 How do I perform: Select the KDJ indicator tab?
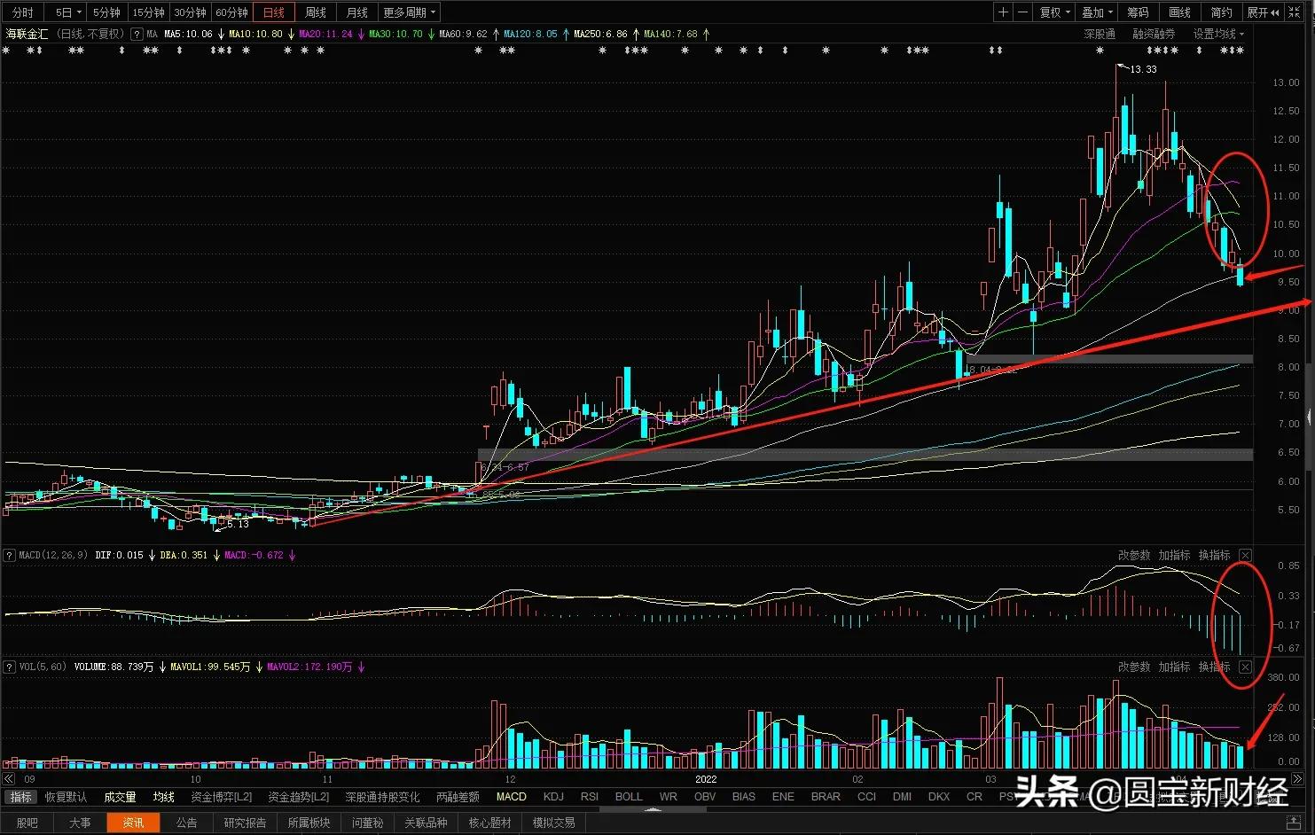(553, 797)
